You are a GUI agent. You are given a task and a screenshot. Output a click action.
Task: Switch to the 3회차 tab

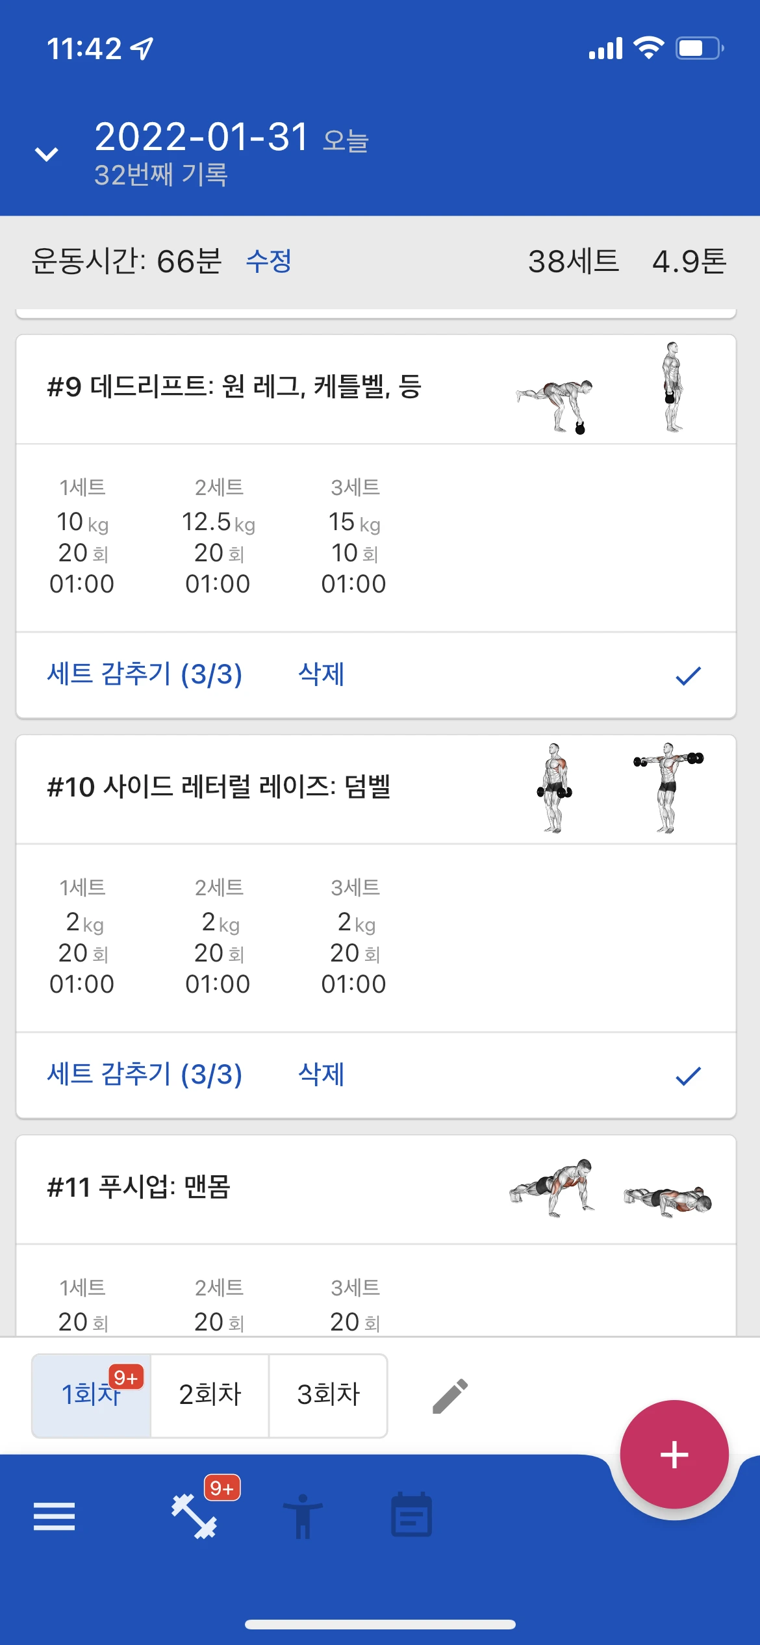coord(328,1396)
